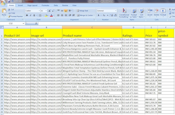Copy the selected cells

12,13
